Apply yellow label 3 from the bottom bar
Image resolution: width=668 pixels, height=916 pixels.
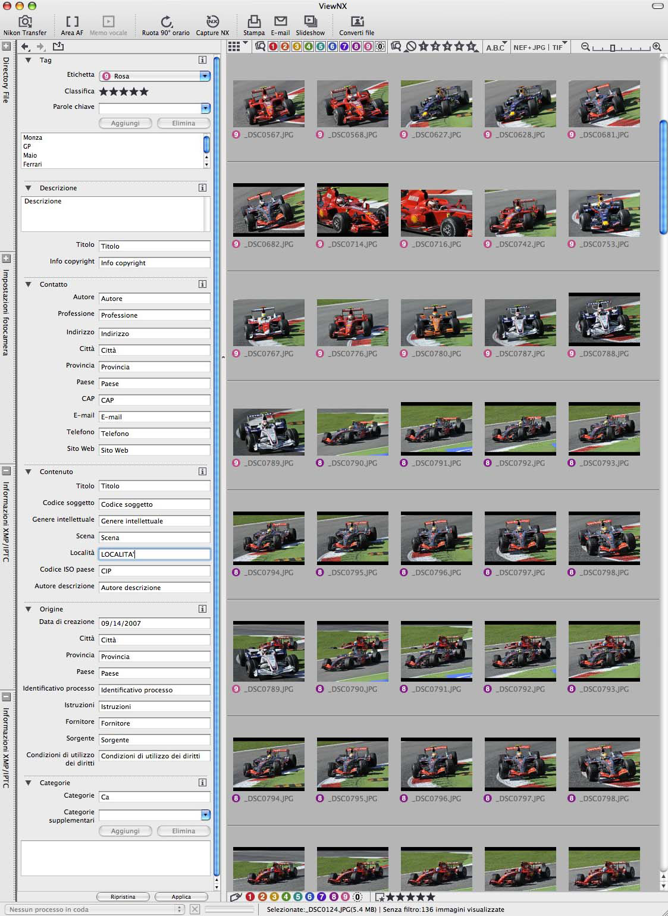(x=274, y=897)
